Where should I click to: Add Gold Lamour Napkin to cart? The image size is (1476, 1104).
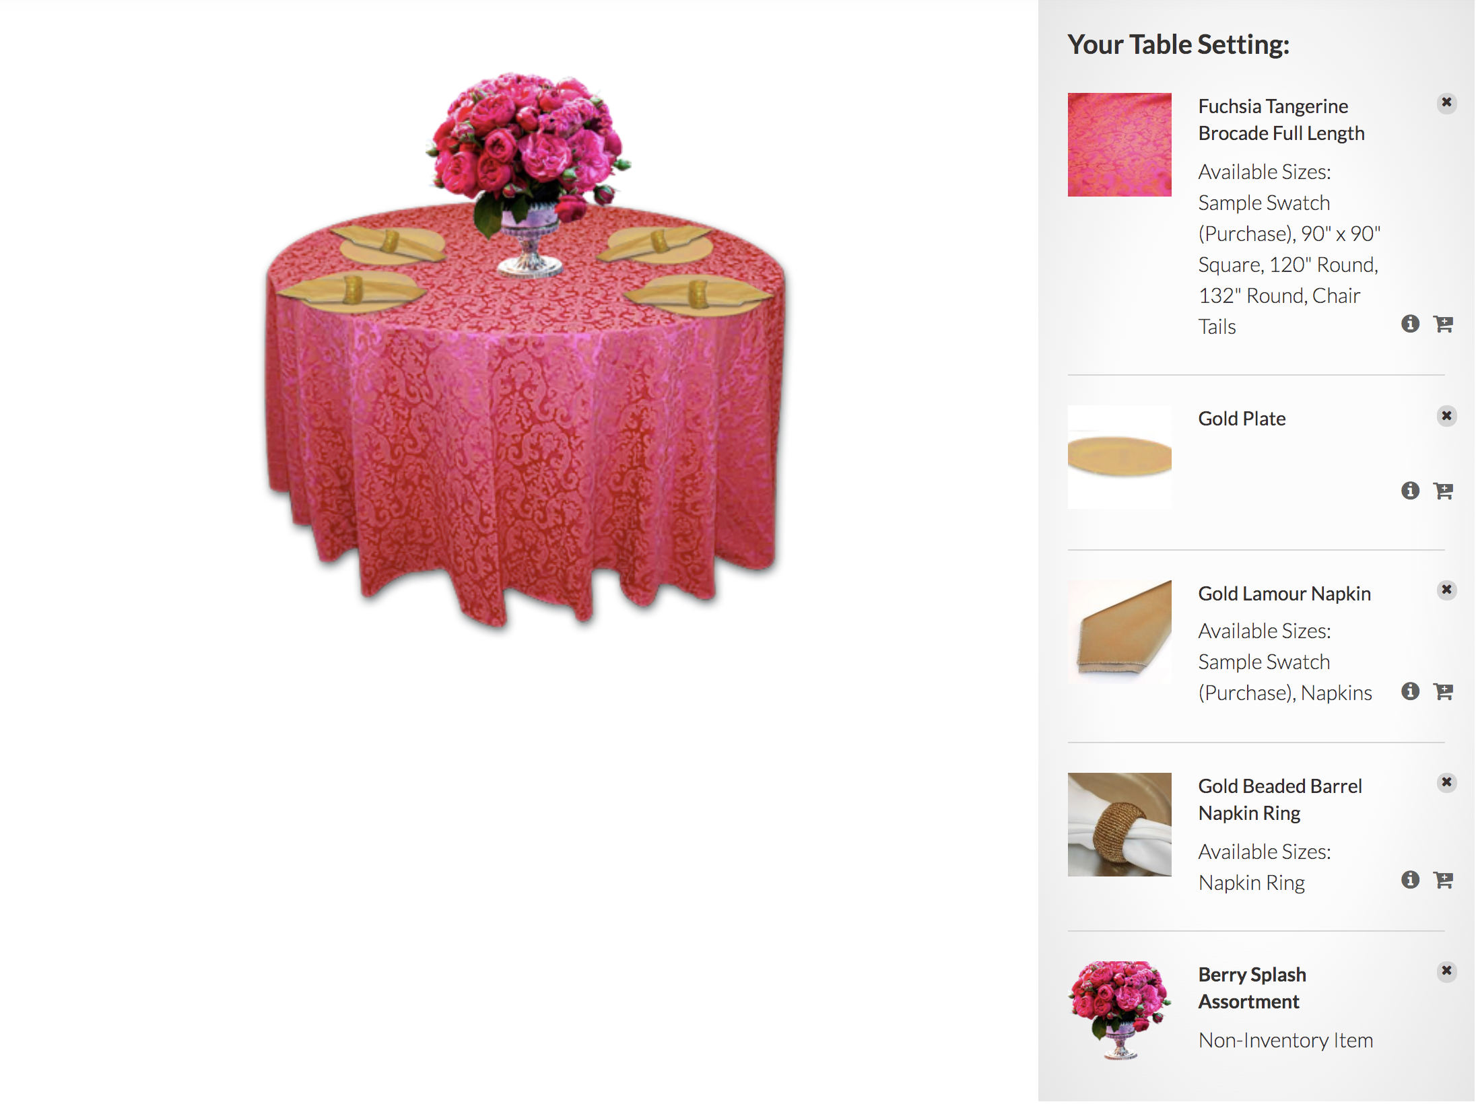(1443, 691)
